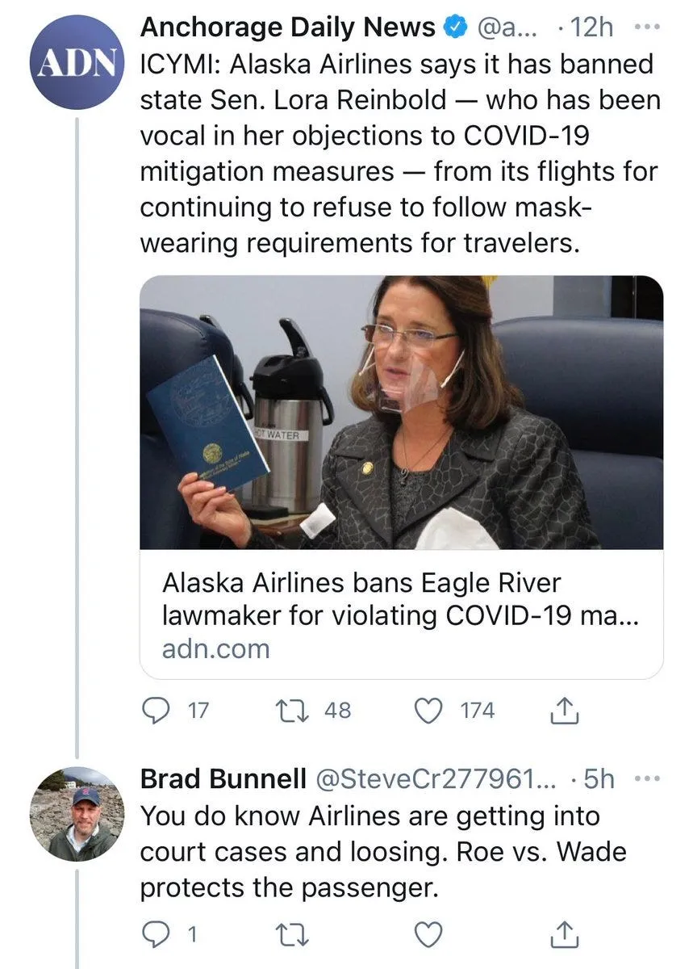Viewport: 693px width, 969px height.
Task: Open the adn.com article link card
Action: click(x=401, y=615)
